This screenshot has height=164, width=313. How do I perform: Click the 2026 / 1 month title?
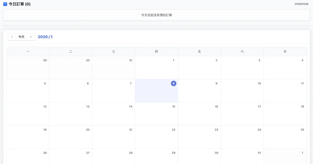(x=45, y=37)
